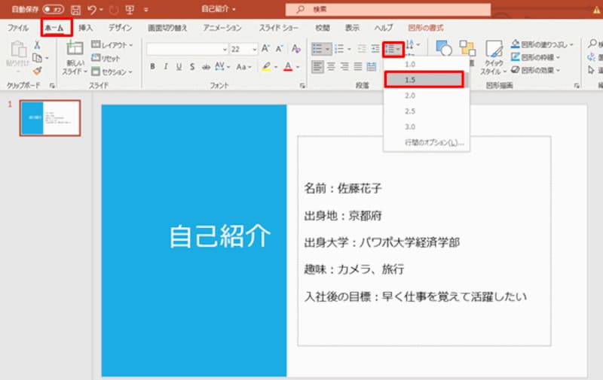Toggle underline formatting

[x=179, y=67]
